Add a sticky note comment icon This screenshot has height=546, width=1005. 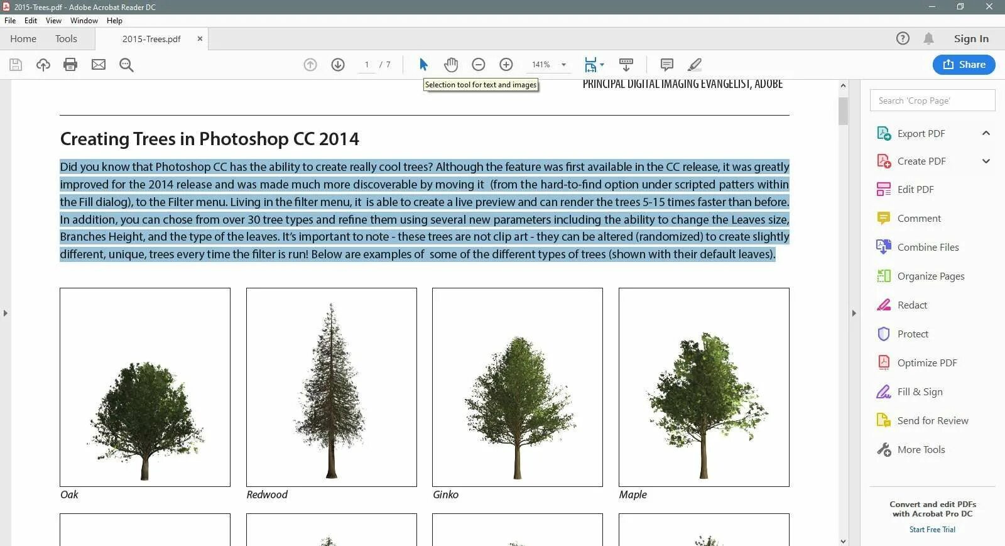pyautogui.click(x=667, y=65)
